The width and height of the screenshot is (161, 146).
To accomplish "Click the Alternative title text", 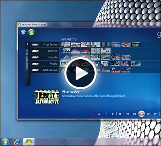I will click(x=70, y=92).
